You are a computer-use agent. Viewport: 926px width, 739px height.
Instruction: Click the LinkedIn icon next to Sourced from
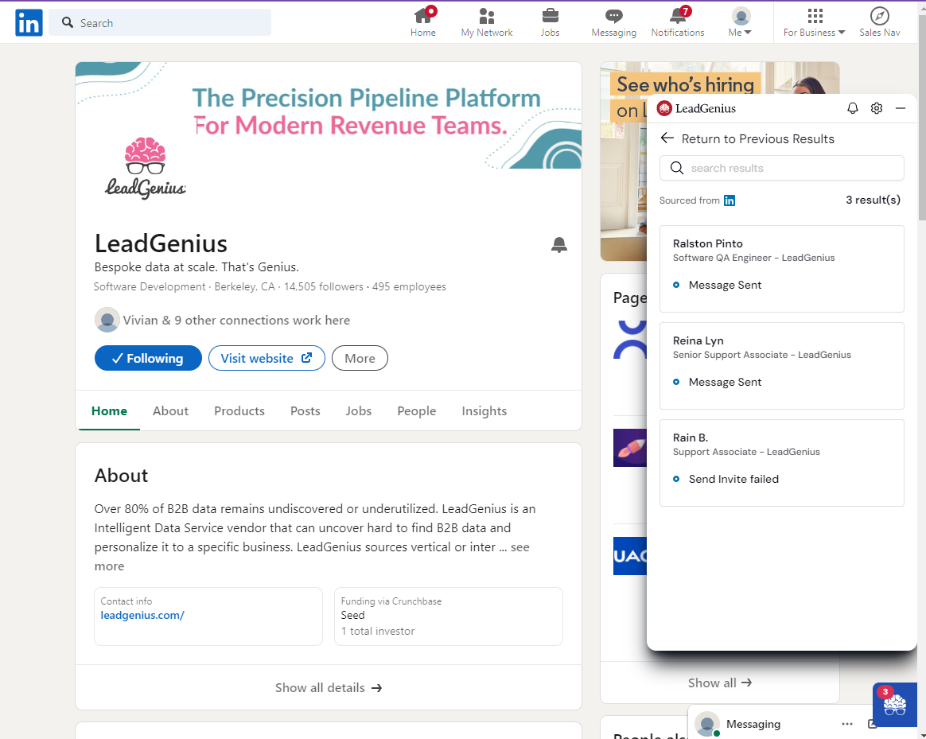click(x=730, y=200)
